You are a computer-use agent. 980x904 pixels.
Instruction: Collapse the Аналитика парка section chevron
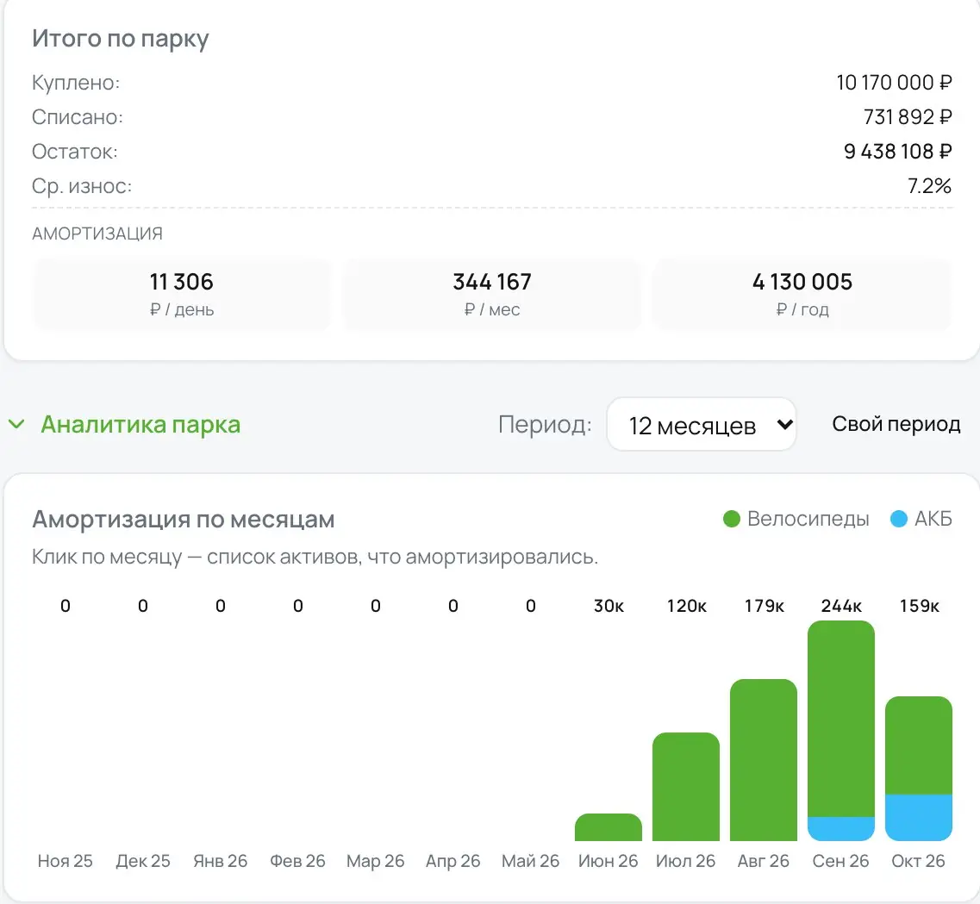16,425
